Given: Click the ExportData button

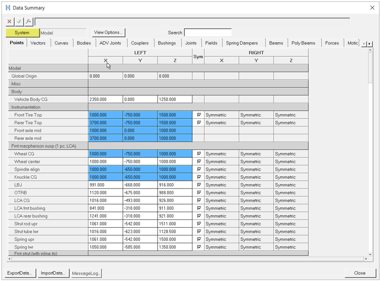Looking at the screenshot, I should tap(20, 273).
